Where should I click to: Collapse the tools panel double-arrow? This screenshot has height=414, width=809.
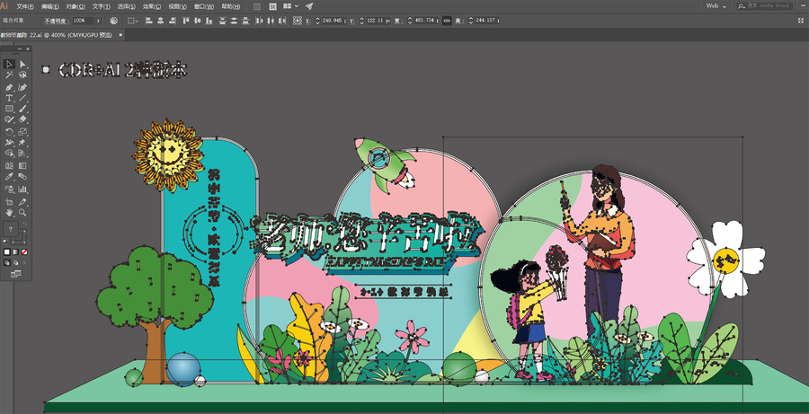coord(21,48)
